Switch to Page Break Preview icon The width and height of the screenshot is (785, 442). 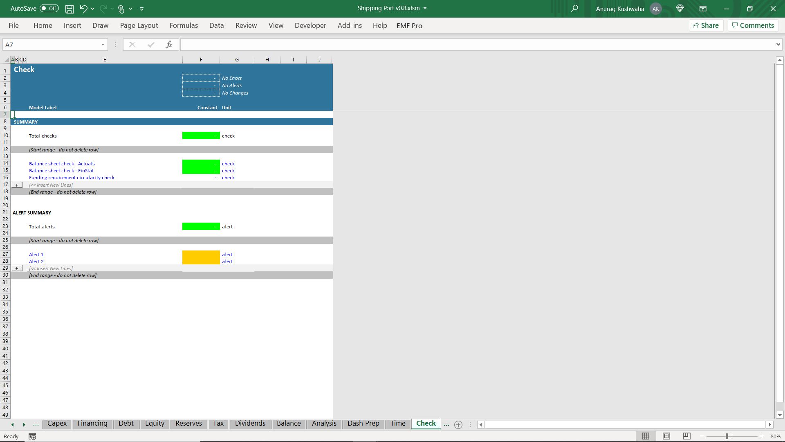pyautogui.click(x=687, y=436)
